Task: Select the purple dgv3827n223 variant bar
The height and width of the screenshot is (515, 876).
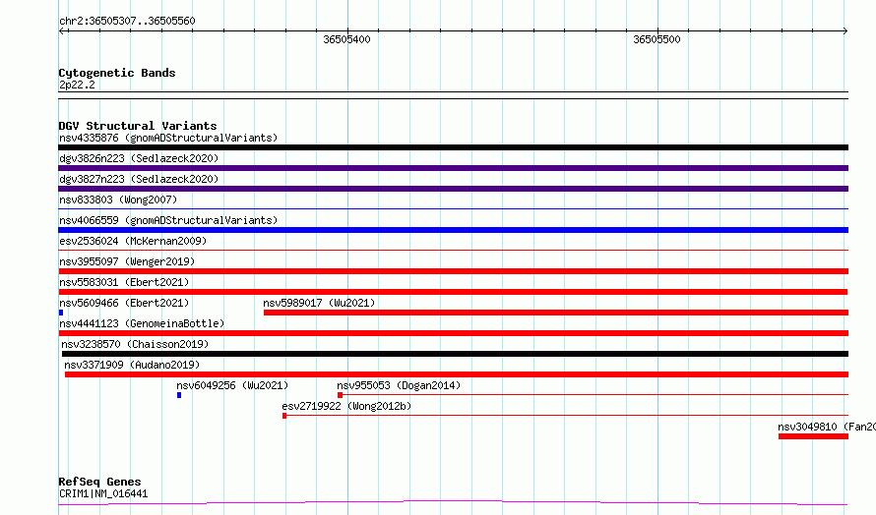Action: pyautogui.click(x=453, y=189)
